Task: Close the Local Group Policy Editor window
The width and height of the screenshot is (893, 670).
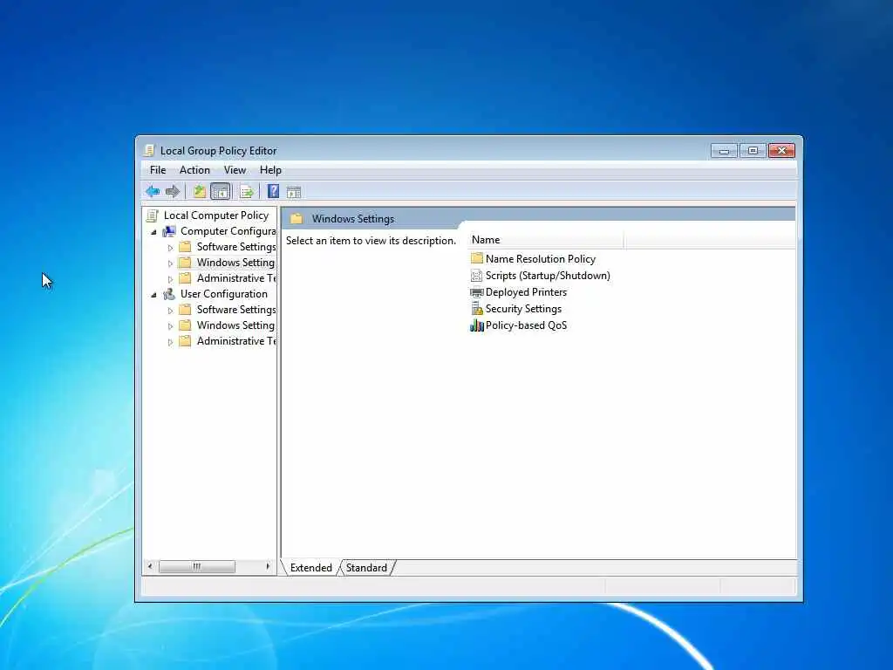Action: tap(781, 150)
